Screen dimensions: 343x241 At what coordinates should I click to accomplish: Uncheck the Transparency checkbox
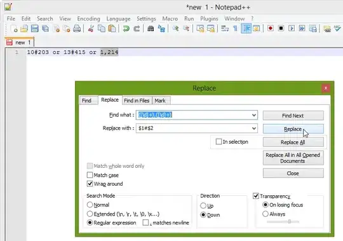[256, 196]
